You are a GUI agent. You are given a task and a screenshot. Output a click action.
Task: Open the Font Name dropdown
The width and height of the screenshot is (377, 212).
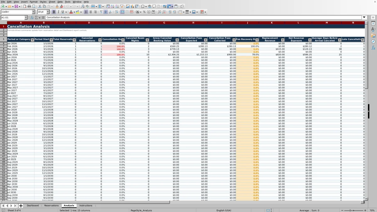pyautogui.click(x=33, y=12)
